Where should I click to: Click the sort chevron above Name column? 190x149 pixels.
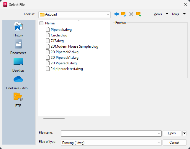point(78,21)
